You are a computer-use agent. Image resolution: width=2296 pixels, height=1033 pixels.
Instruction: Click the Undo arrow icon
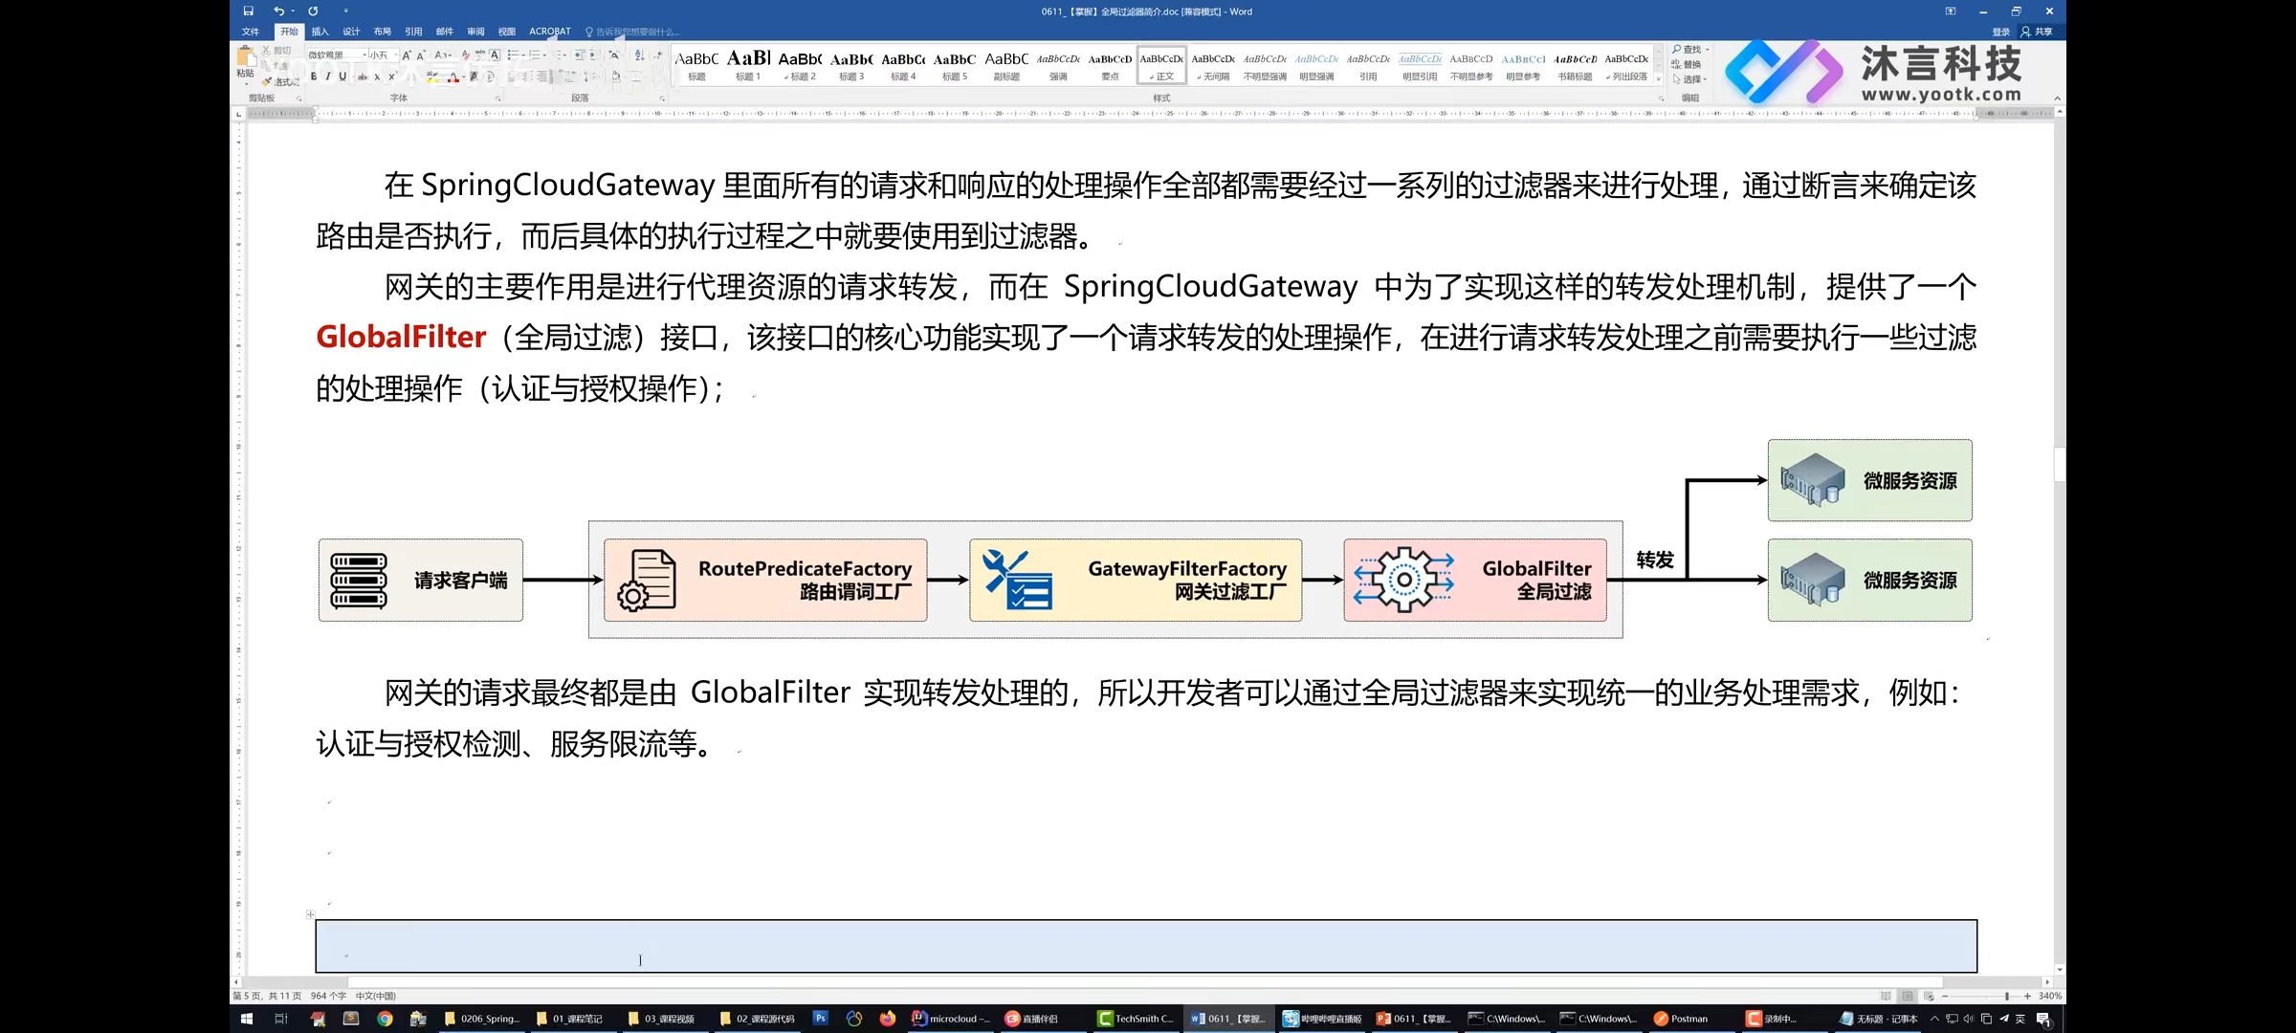(278, 11)
